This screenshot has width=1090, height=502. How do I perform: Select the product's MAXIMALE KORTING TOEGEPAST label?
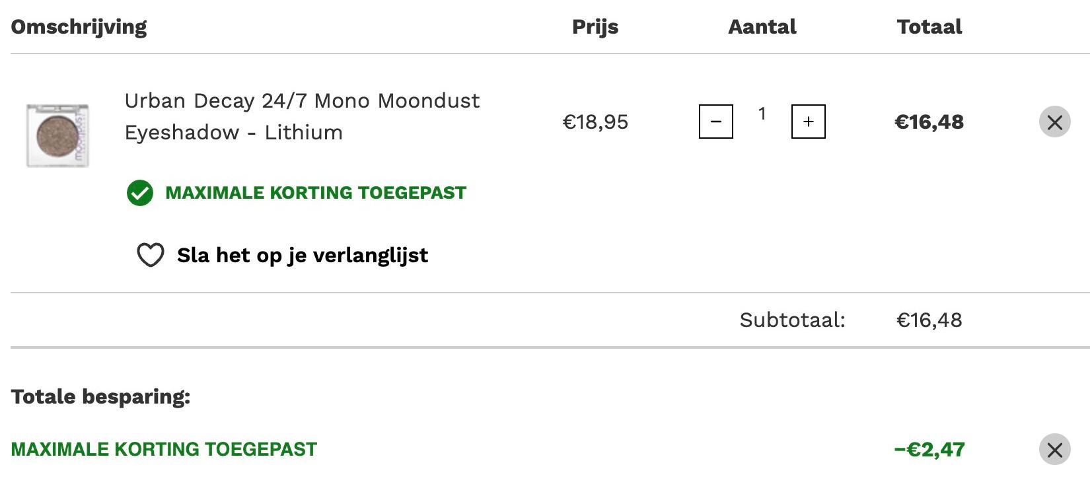click(x=316, y=193)
